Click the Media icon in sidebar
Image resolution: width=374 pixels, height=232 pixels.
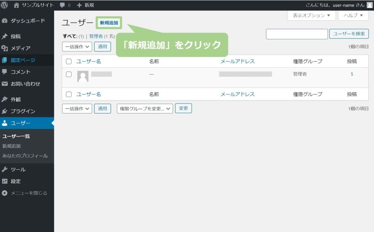pyautogui.click(x=5, y=48)
